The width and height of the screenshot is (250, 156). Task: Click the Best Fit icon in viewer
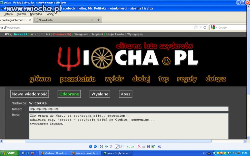pos(101,146)
